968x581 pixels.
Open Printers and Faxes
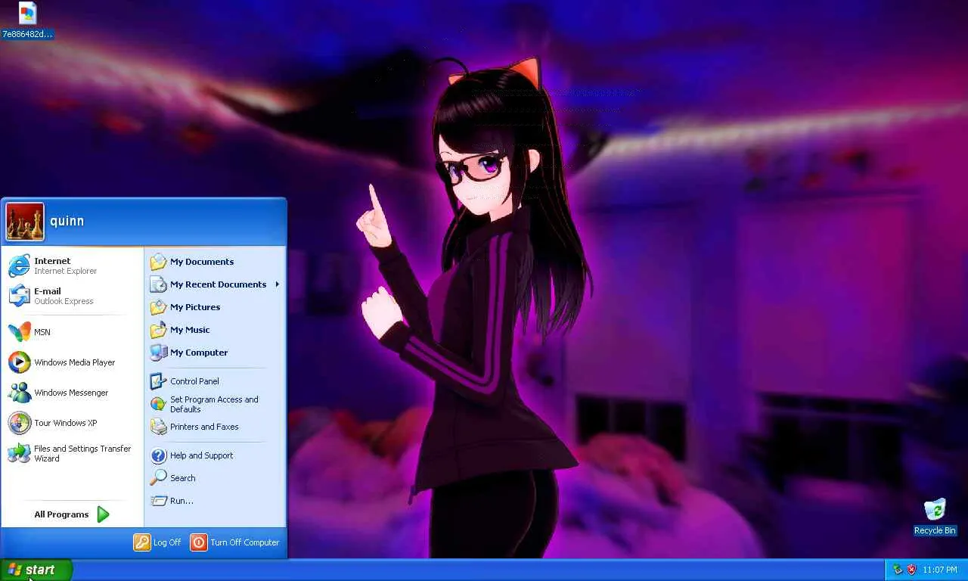215,427
